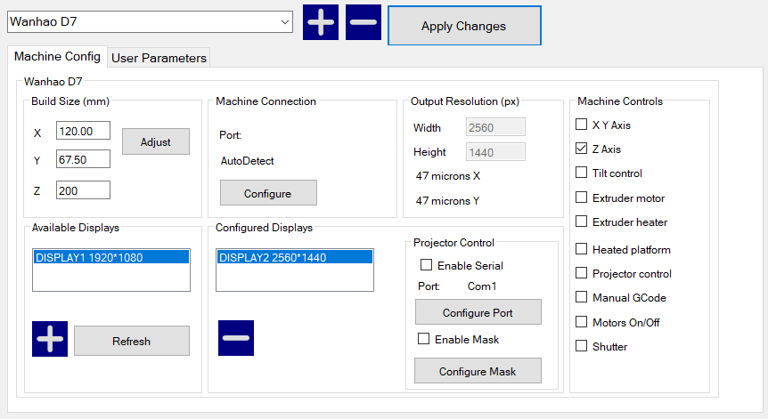
Task: Enable Heated platform checkbox
Action: click(582, 249)
